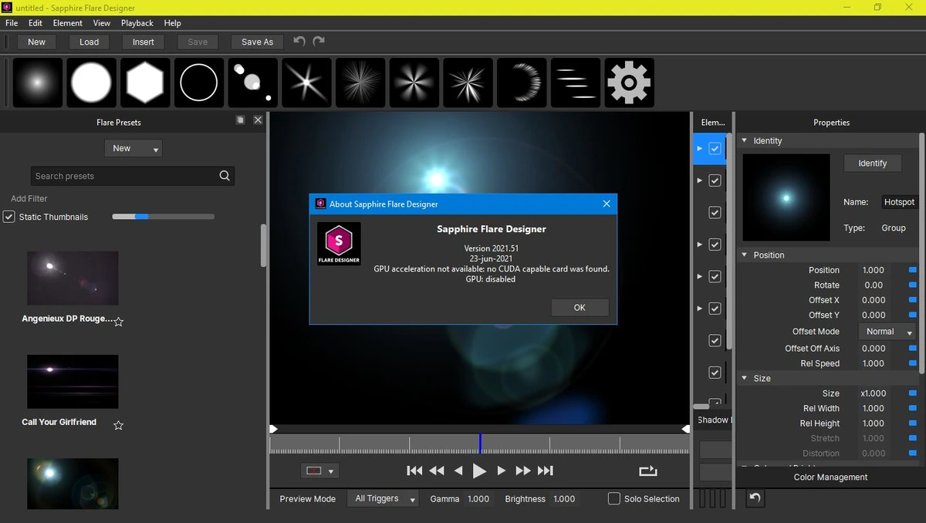This screenshot has width=926, height=523.
Task: Rewind playback
Action: click(437, 471)
